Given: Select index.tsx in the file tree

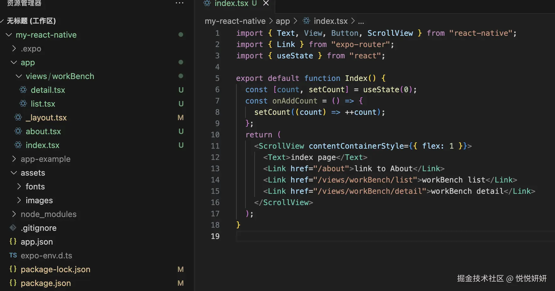Looking at the screenshot, I should point(42,145).
